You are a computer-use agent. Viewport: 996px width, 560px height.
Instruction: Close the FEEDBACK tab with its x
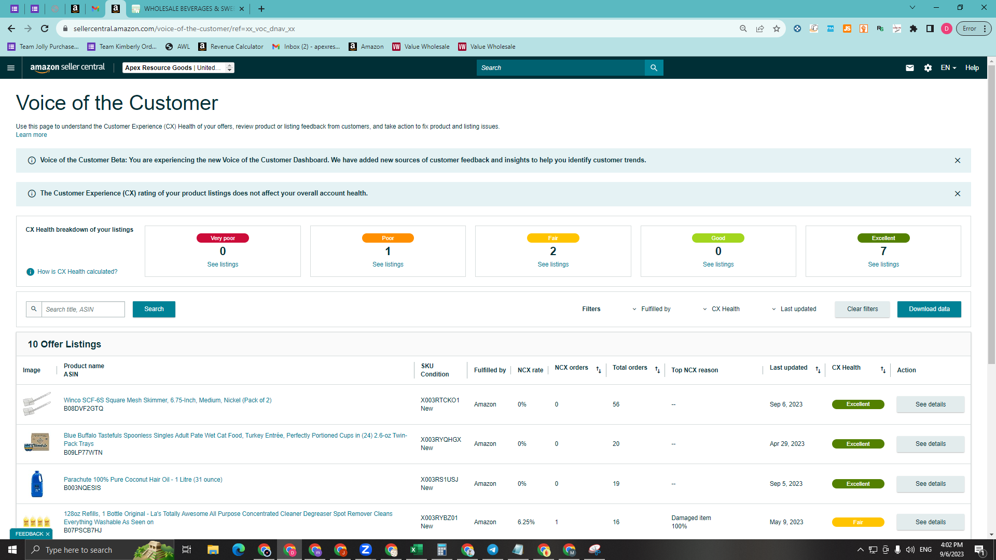point(48,534)
